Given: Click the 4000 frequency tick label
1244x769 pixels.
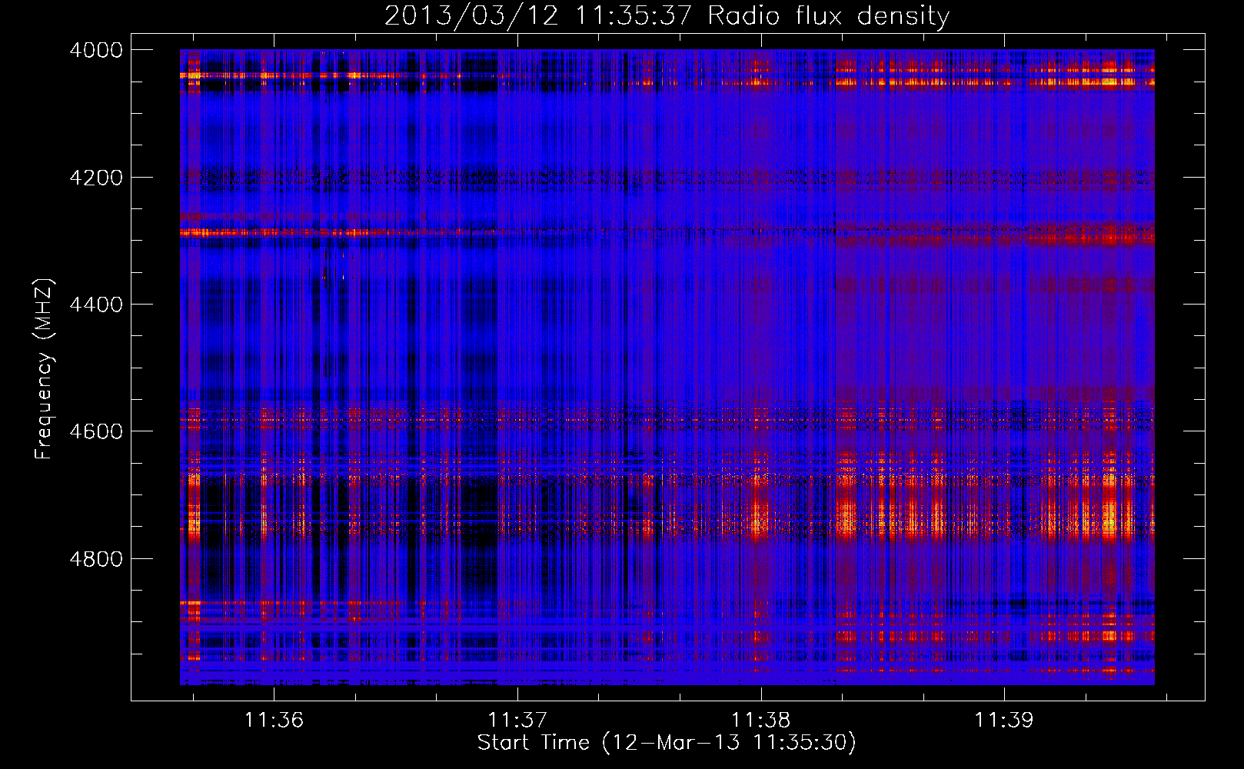Looking at the screenshot, I should 96,50.
